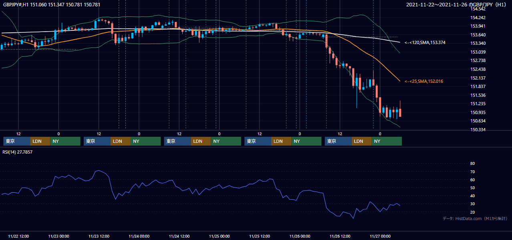Select the 2021-11-22～2021-11-26 GBP/JPY title

(x=456, y=4)
